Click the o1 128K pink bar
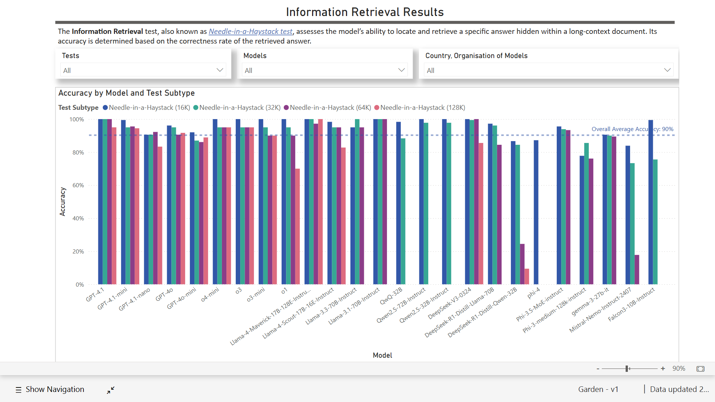This screenshot has width=715, height=402. coord(298,226)
